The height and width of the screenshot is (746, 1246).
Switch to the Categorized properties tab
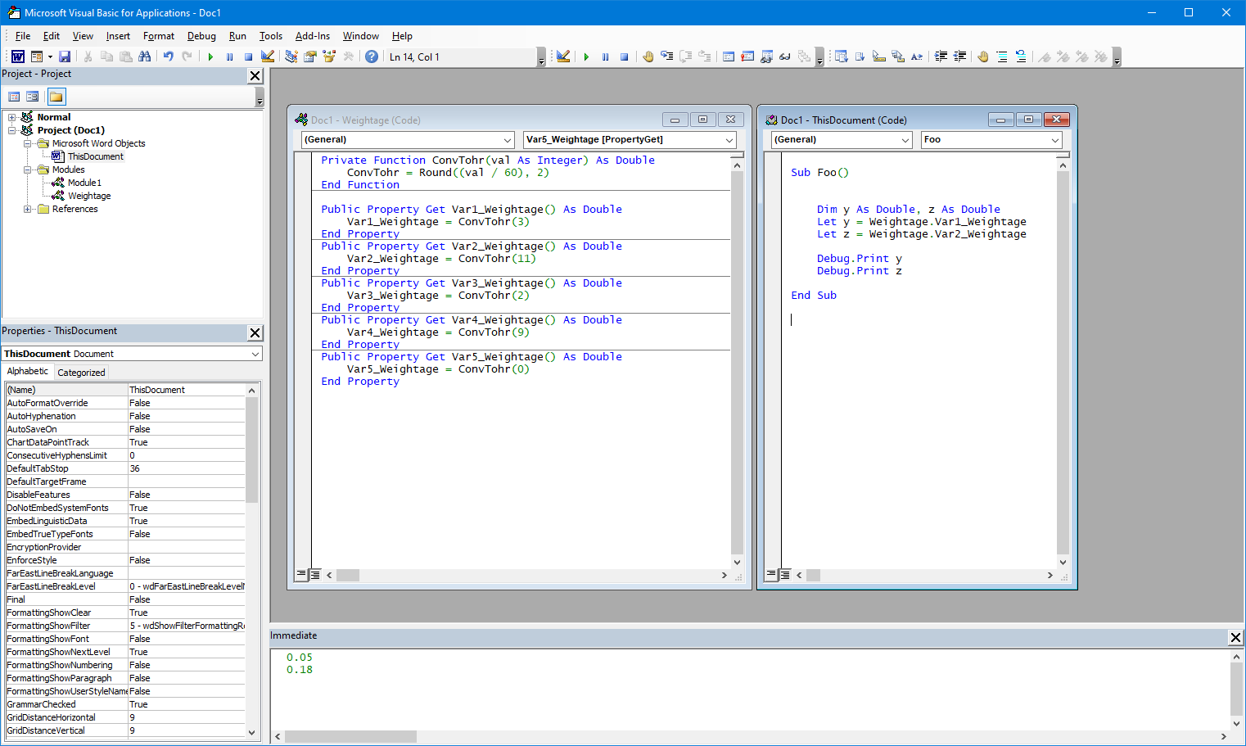pos(81,373)
